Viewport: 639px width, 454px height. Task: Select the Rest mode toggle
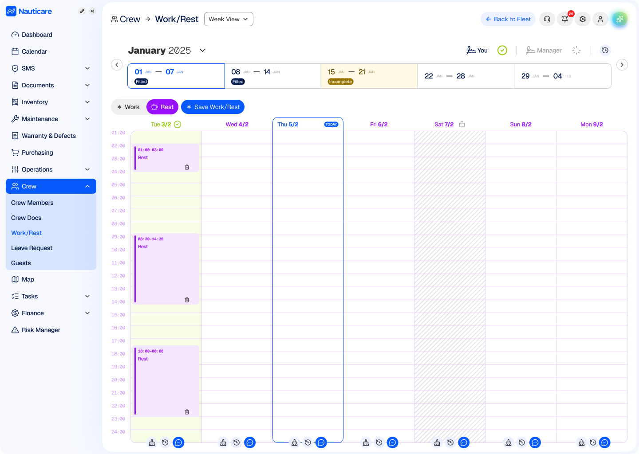[162, 107]
